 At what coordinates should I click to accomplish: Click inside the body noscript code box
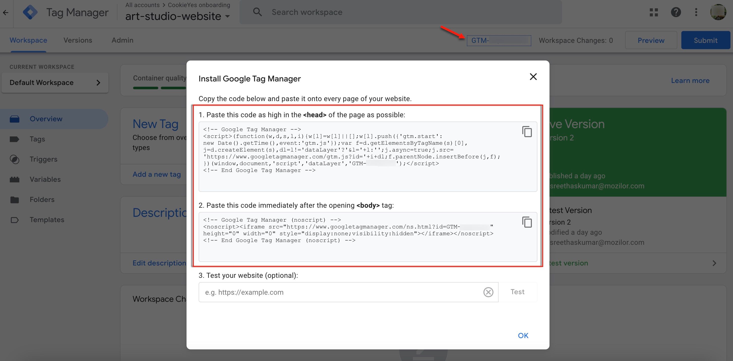368,237
